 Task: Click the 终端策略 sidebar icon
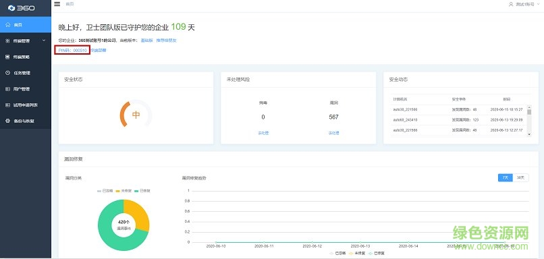7,57
